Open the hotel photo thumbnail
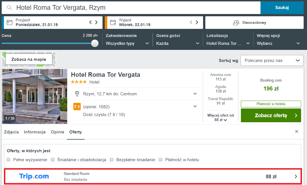This screenshot has width=307, height=185. point(35,96)
